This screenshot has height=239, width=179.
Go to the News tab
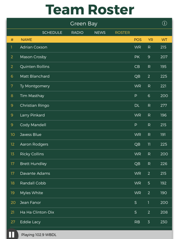coord(100,32)
